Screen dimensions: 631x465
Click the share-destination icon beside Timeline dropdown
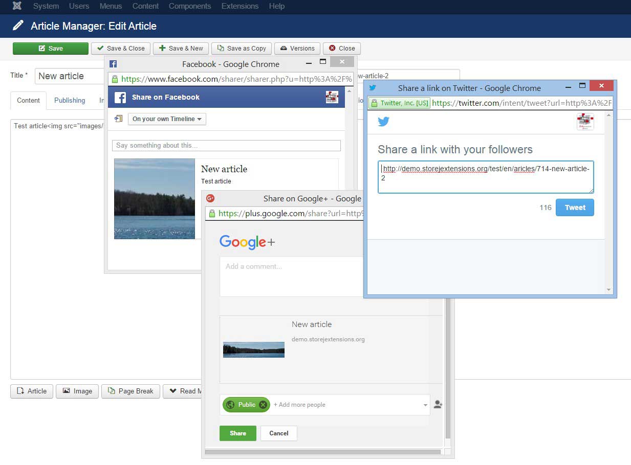click(x=118, y=119)
